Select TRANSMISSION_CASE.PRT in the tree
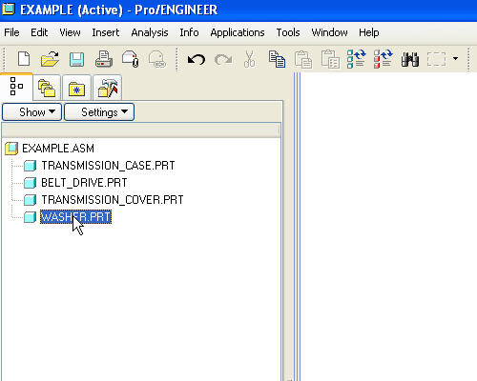 (108, 166)
